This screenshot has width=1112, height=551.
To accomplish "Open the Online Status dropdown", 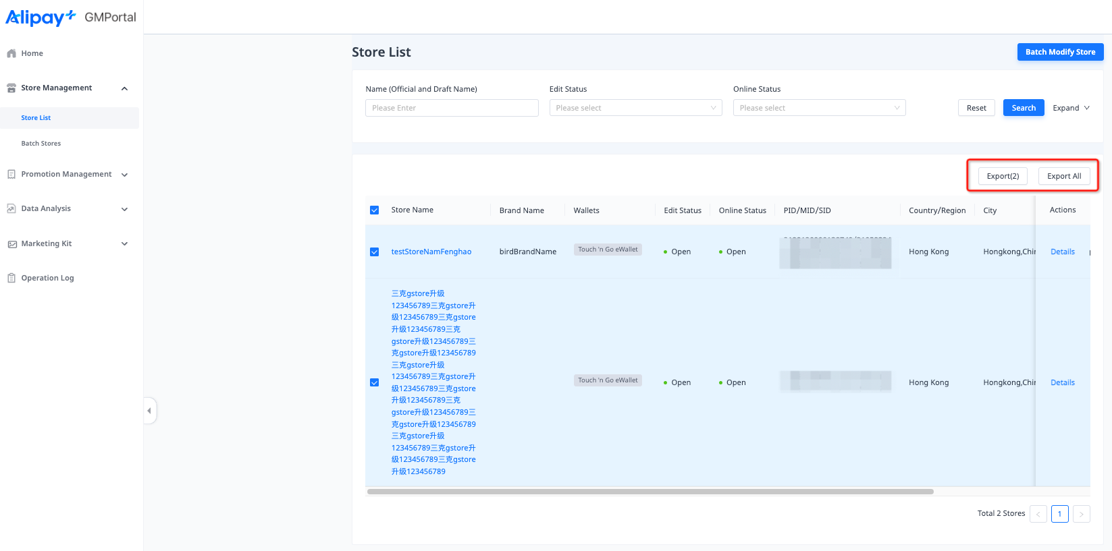I will click(819, 108).
